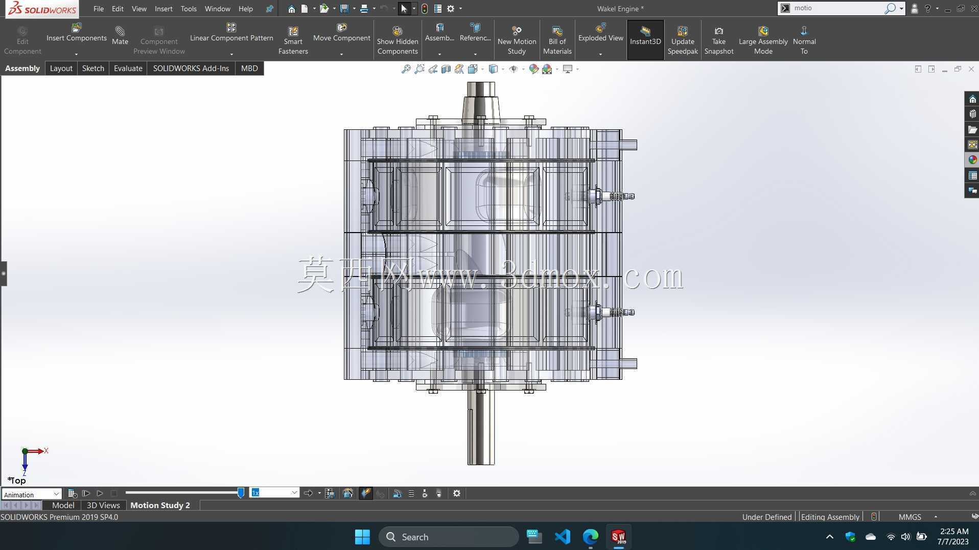Click Zoom to Fit in view toolbar

(406, 69)
